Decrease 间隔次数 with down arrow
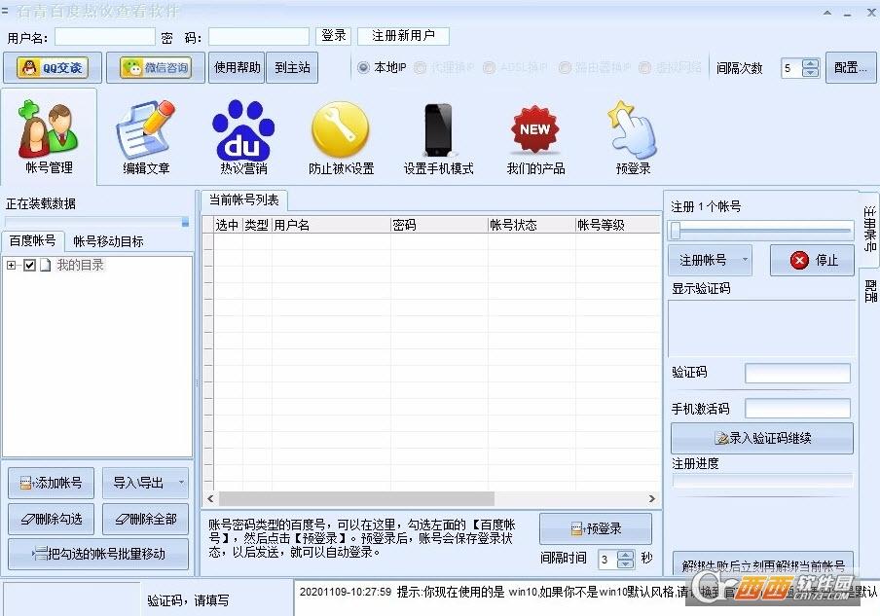Image resolution: width=880 pixels, height=616 pixels. tap(810, 72)
